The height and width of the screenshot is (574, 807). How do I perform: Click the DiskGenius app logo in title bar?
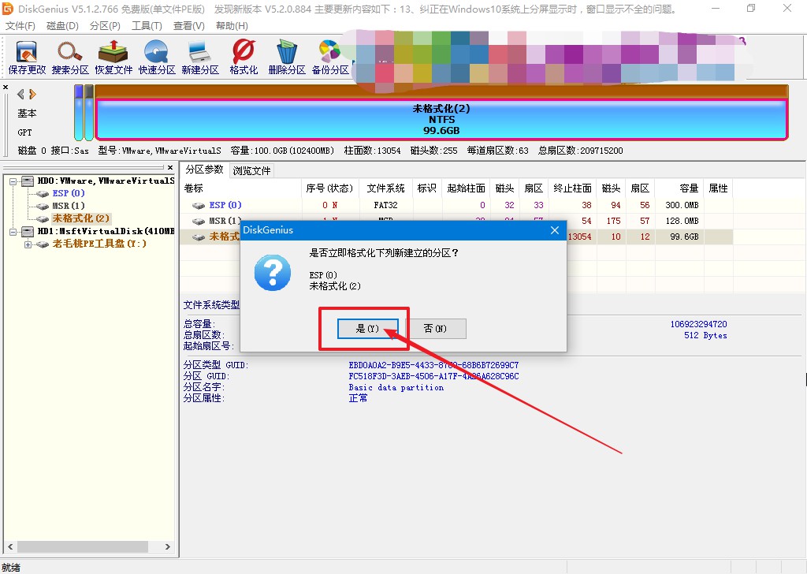(8, 9)
